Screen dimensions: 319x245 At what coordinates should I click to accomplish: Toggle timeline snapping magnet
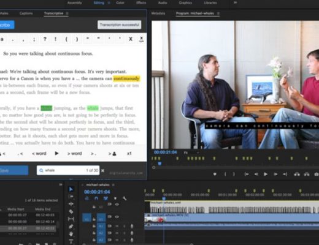(x=96, y=198)
